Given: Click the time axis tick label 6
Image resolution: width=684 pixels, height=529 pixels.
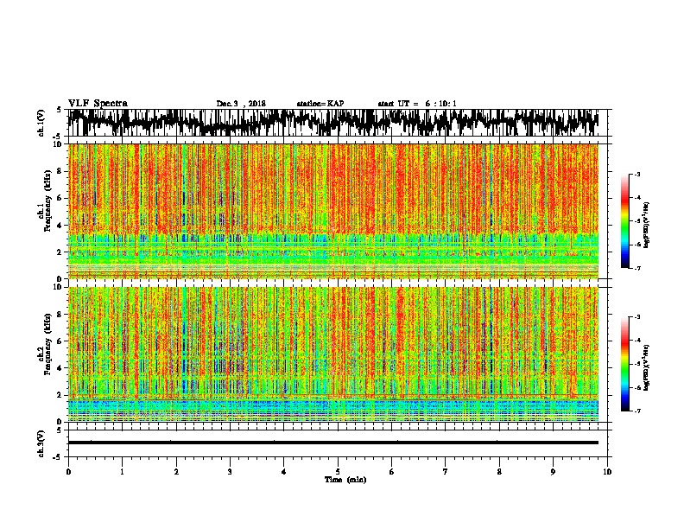Looking at the screenshot, I should coord(392,472).
